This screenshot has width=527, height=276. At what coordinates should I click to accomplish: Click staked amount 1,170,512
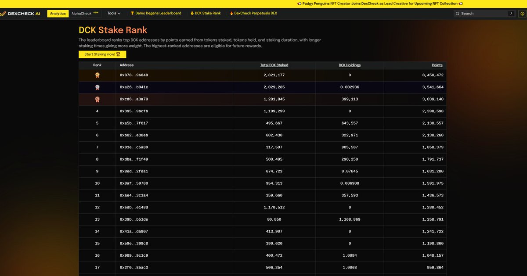[x=274, y=208]
